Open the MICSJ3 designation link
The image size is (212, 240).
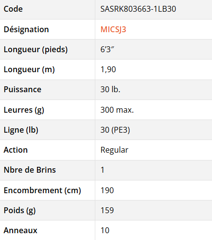pyautogui.click(x=113, y=29)
